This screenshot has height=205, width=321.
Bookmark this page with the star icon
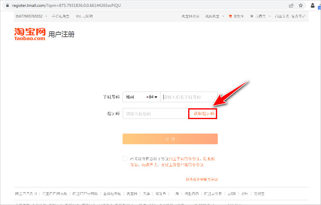[301, 6]
